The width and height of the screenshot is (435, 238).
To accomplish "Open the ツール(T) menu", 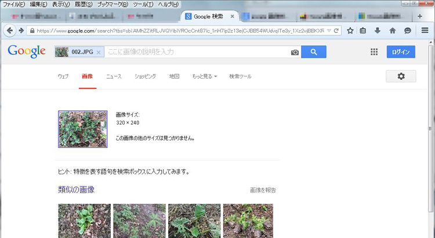I will click(143, 5).
